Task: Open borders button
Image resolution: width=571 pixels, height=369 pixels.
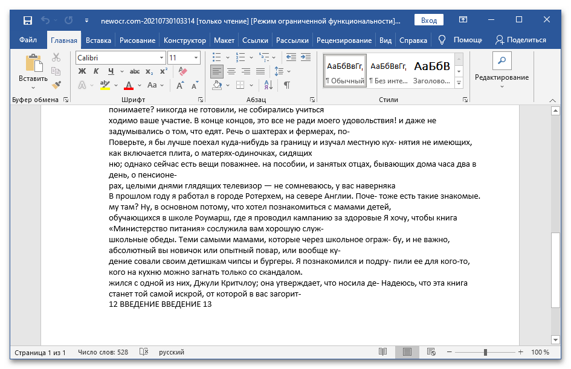Action: click(240, 85)
